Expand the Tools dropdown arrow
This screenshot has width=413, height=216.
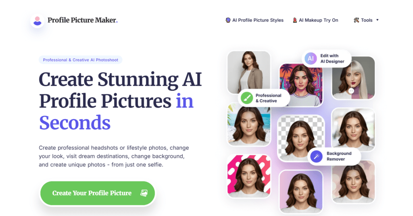pyautogui.click(x=377, y=20)
